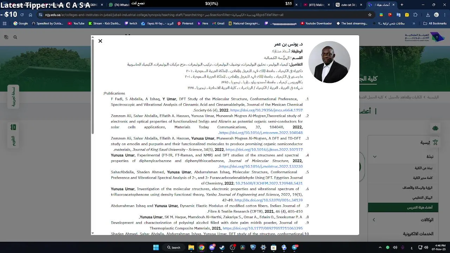Screen dimensions: 450x253
Task: Select الهيكل التنظيمي sidebar item
Action: coord(422,197)
